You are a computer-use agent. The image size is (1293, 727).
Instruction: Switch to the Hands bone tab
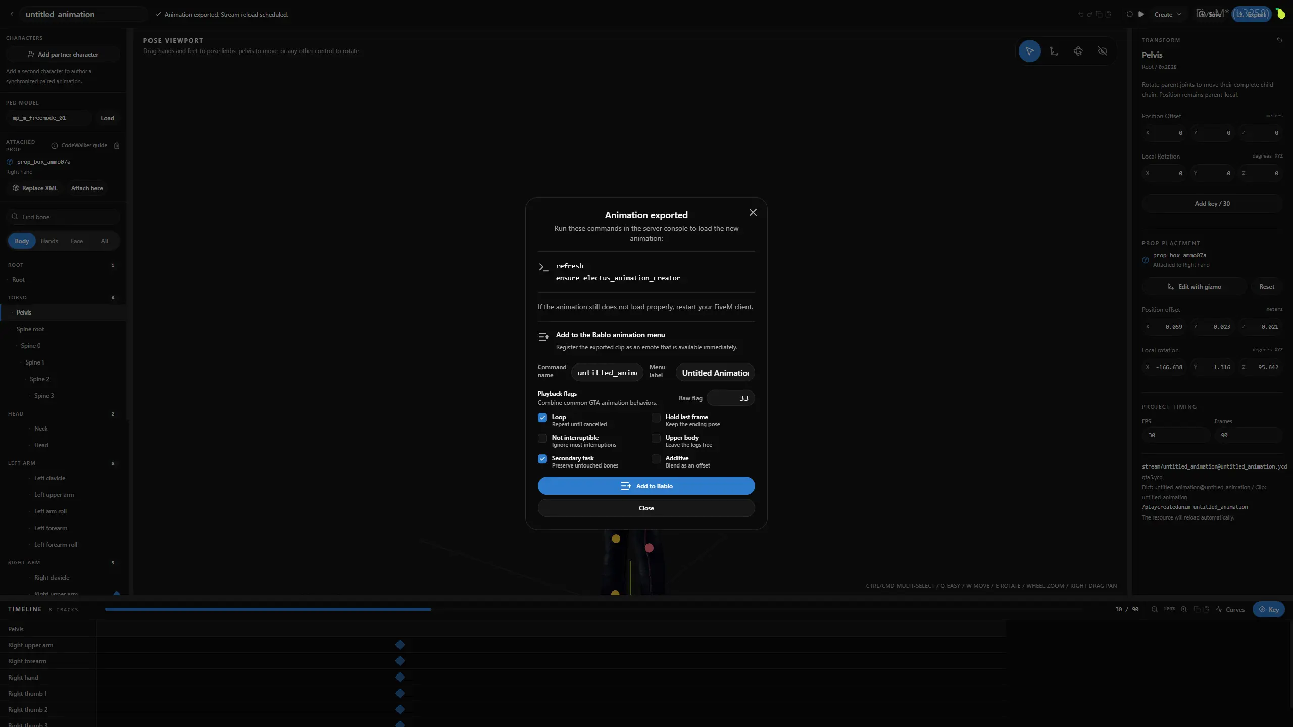[x=49, y=241]
